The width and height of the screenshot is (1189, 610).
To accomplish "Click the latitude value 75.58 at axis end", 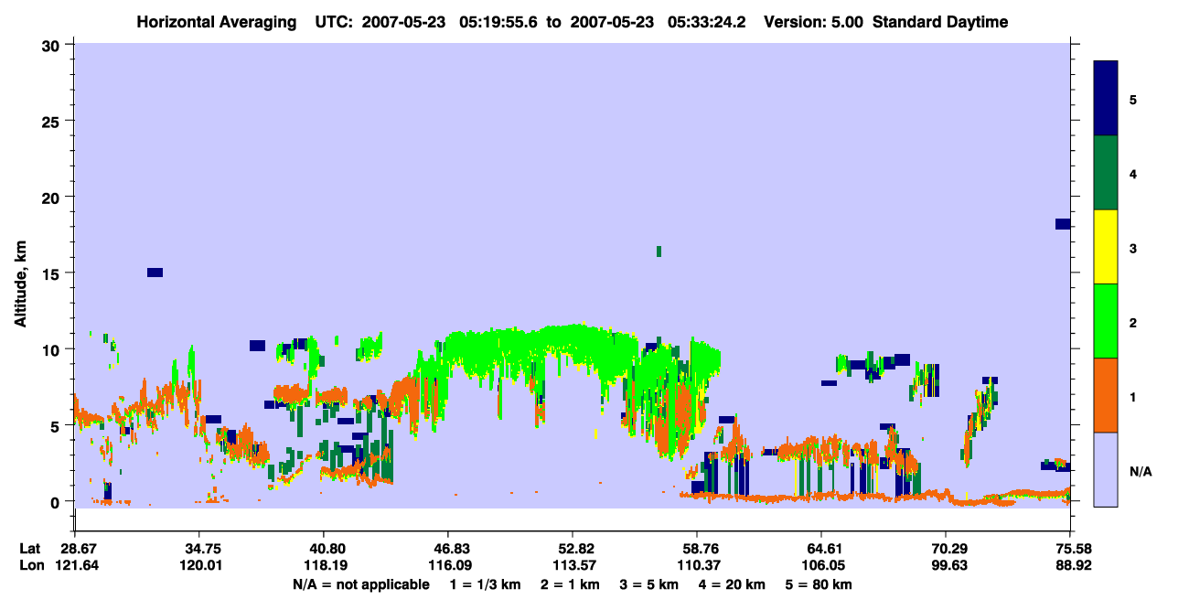I will [1070, 548].
